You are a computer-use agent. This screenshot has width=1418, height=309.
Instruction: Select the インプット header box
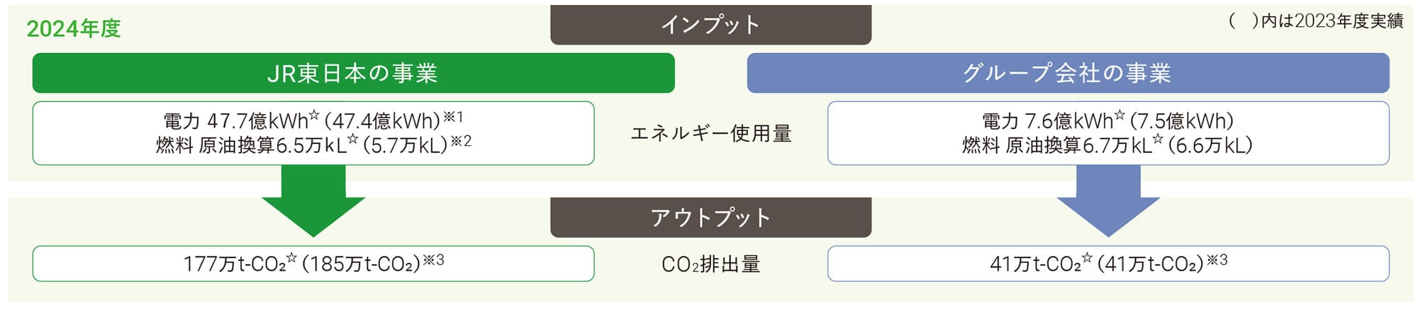[710, 25]
